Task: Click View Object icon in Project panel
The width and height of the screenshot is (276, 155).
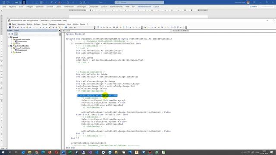Action: pyautogui.click(x=13, y=34)
